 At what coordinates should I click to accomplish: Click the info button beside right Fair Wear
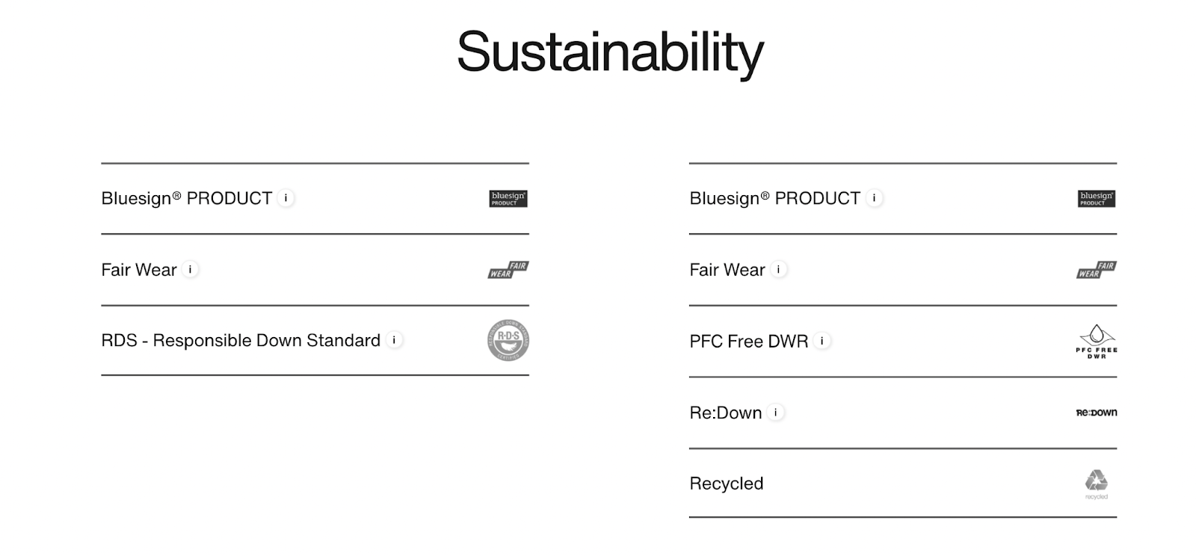tap(777, 269)
